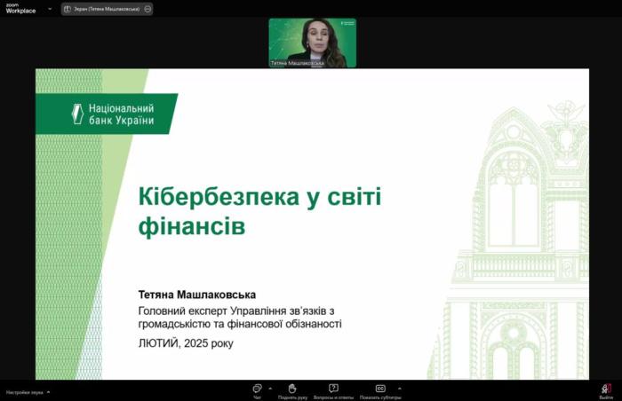Expand the chat options chevron
622x401 pixels.
[x=270, y=388]
